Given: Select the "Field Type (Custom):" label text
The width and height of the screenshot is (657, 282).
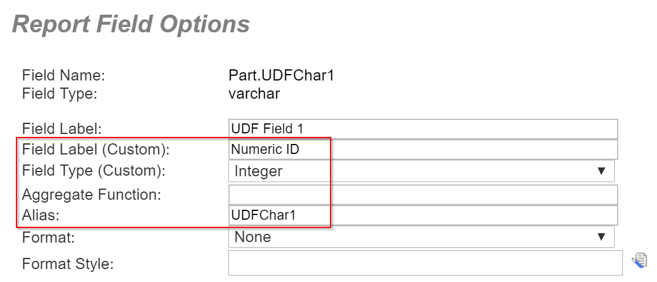Looking at the screenshot, I should pyautogui.click(x=94, y=171).
